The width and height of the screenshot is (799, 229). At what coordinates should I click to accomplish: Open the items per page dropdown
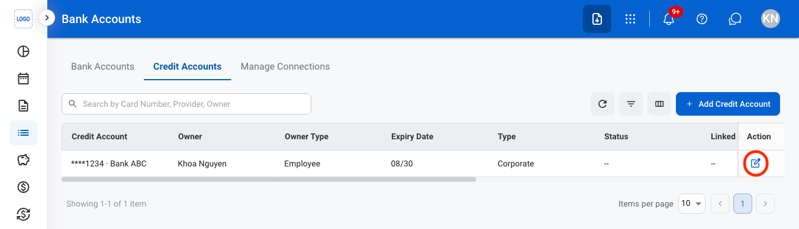pyautogui.click(x=692, y=204)
